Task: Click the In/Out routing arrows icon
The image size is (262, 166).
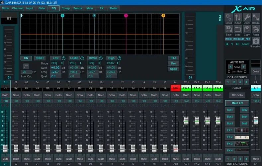Action: (x=238, y=17)
